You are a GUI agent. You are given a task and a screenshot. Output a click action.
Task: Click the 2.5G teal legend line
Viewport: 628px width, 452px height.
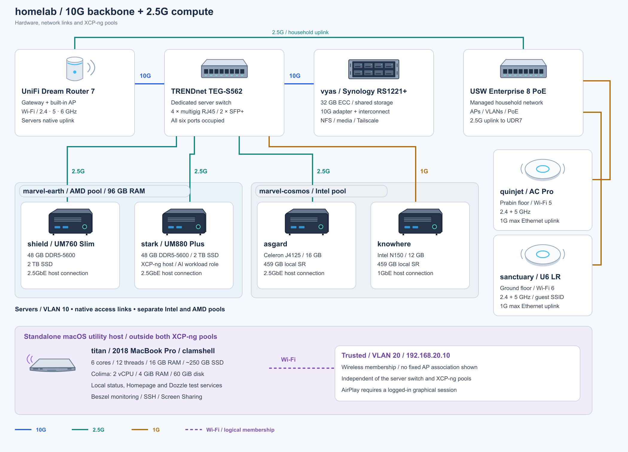coord(80,430)
